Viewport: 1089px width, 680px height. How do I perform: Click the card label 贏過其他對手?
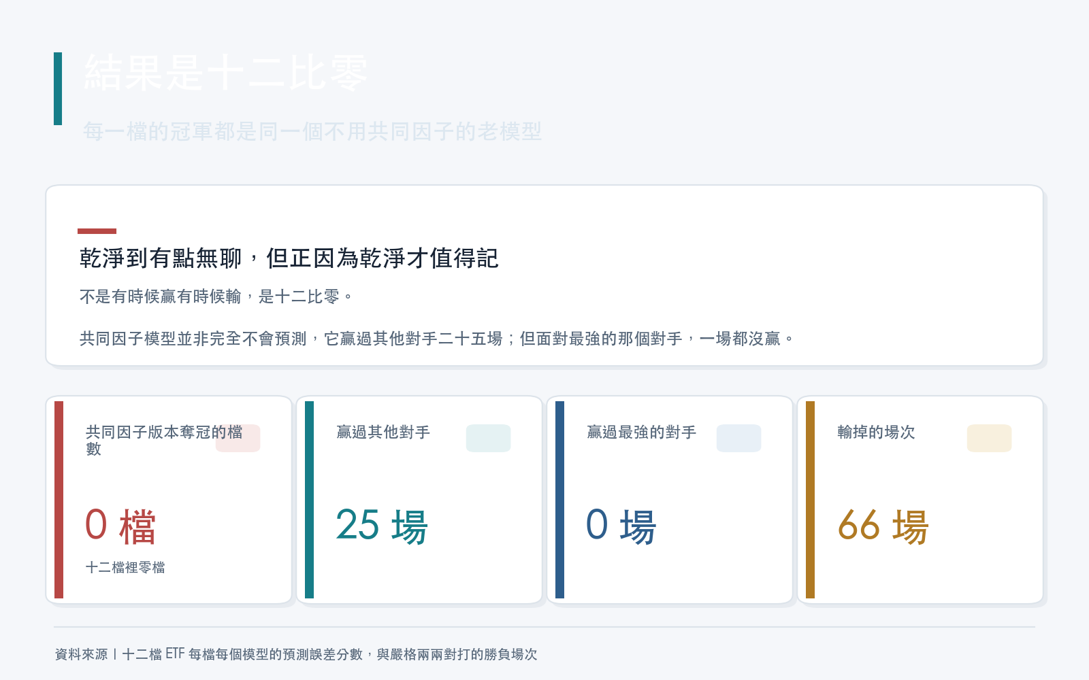(383, 432)
